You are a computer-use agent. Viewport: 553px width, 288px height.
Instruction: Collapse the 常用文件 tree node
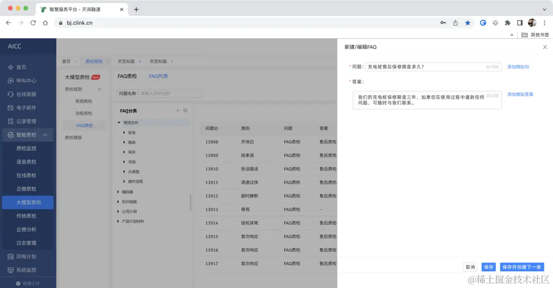119,123
